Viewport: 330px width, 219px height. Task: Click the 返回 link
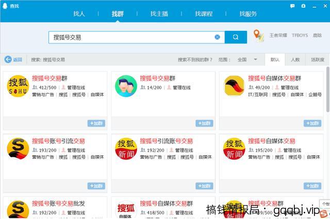click(18, 60)
